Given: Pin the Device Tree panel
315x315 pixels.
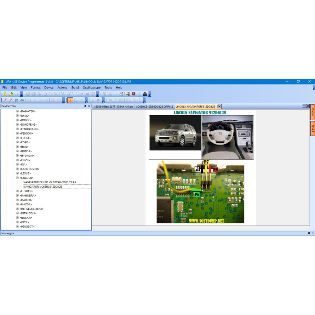Looking at the screenshot, I should pyautogui.click(x=85, y=106).
